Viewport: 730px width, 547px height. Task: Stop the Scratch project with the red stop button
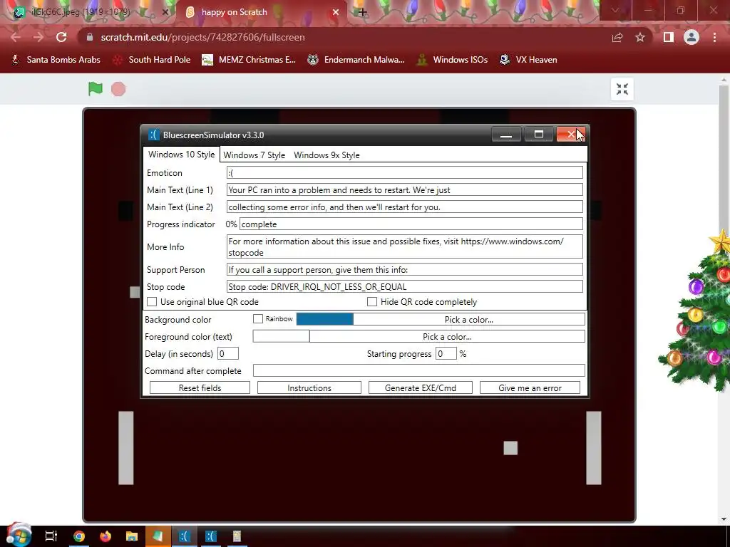tap(118, 89)
